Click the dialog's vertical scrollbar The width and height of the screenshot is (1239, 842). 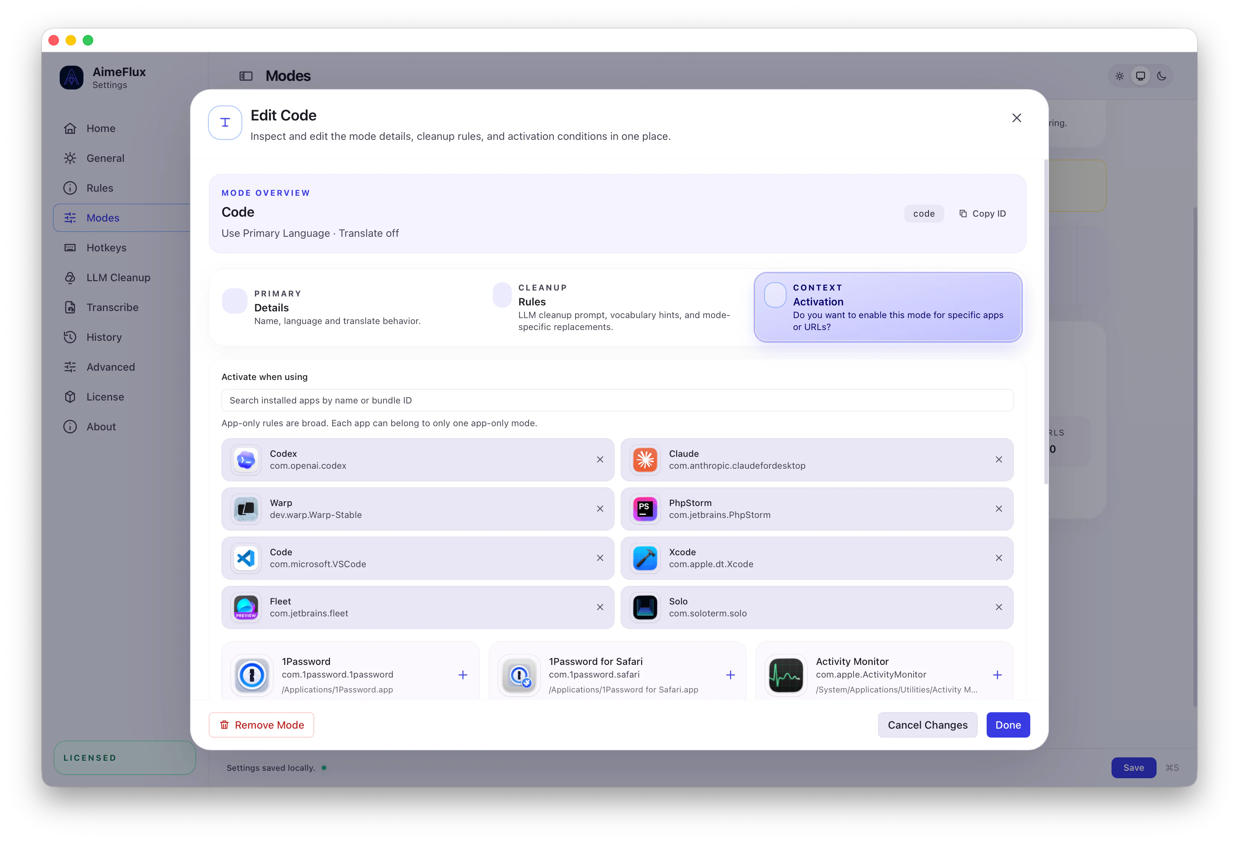point(1046,321)
